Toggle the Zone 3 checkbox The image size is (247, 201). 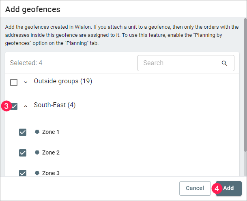click(23, 173)
